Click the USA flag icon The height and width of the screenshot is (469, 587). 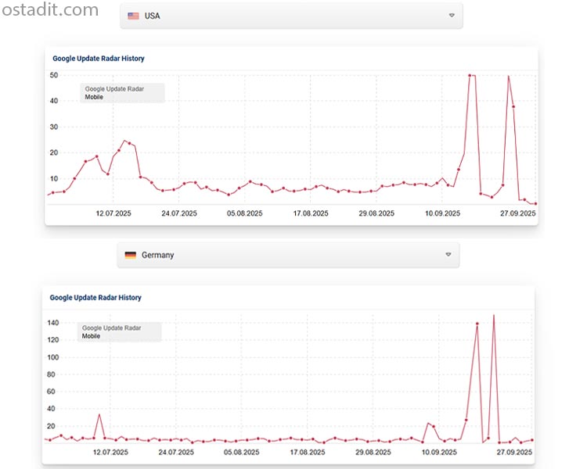coord(133,16)
